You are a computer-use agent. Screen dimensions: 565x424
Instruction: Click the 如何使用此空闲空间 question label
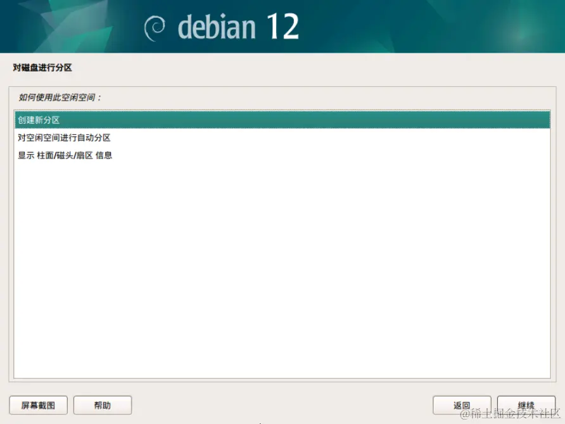click(59, 98)
